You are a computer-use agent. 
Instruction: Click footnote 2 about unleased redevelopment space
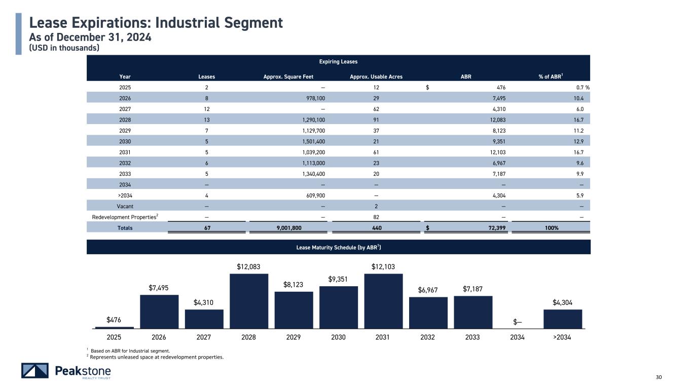tap(155, 357)
